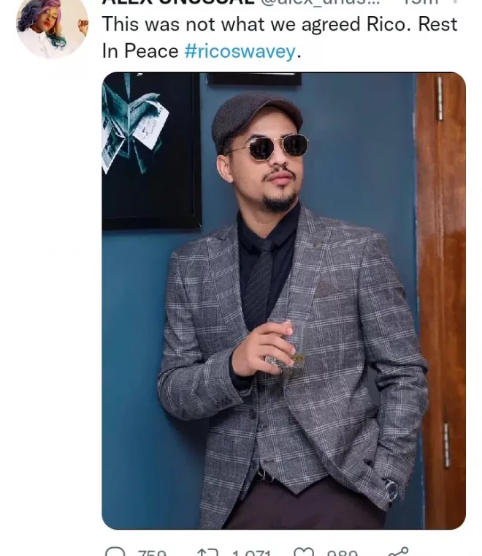Open the attached photo of the man in the suit
Image resolution: width=482 pixels, height=556 pixels.
(283, 301)
